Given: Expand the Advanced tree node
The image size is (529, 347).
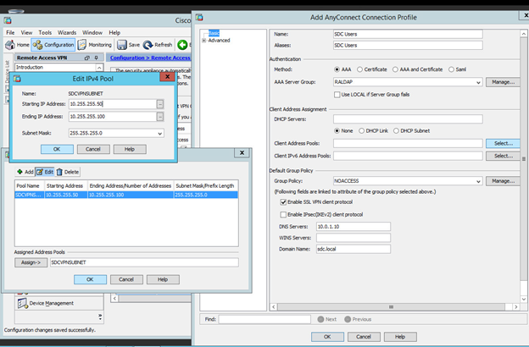Looking at the screenshot, I should 203,40.
